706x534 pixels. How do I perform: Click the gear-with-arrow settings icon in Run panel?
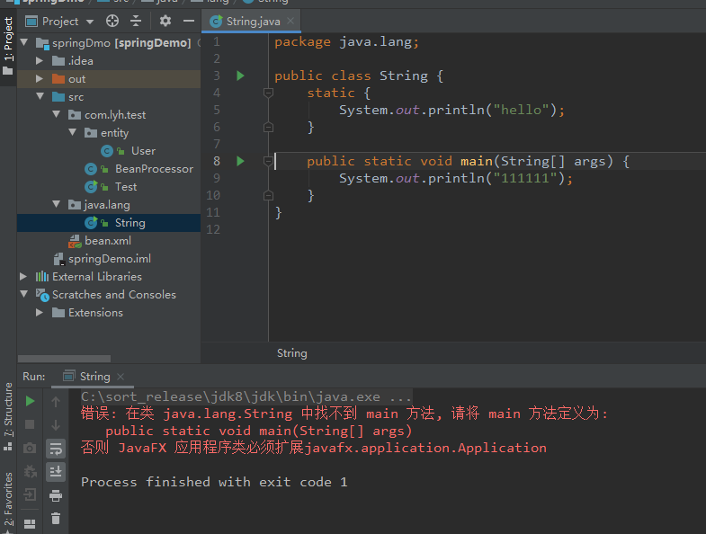pos(30,471)
